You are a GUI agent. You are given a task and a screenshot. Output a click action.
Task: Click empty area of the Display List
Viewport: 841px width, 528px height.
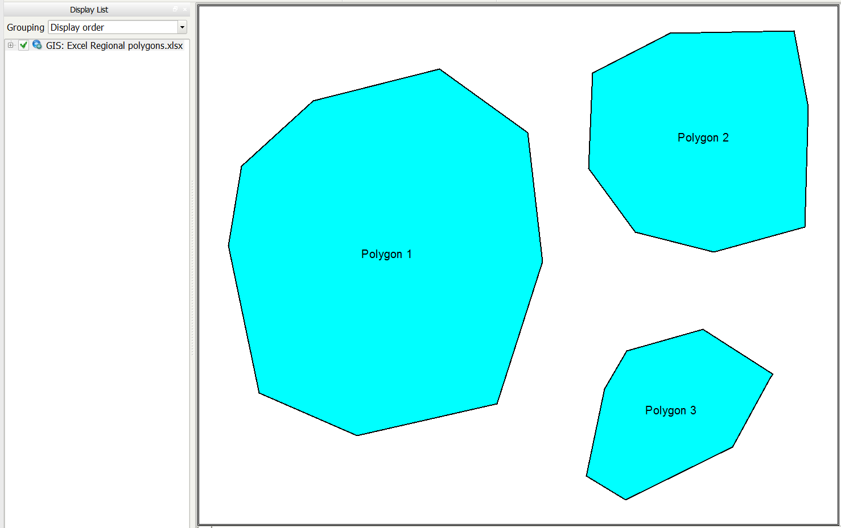point(97,284)
